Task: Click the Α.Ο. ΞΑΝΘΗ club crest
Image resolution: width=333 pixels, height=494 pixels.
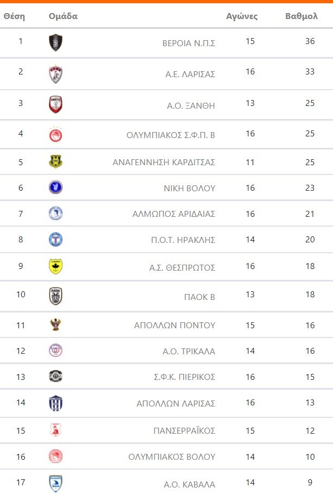Action: coord(55,104)
